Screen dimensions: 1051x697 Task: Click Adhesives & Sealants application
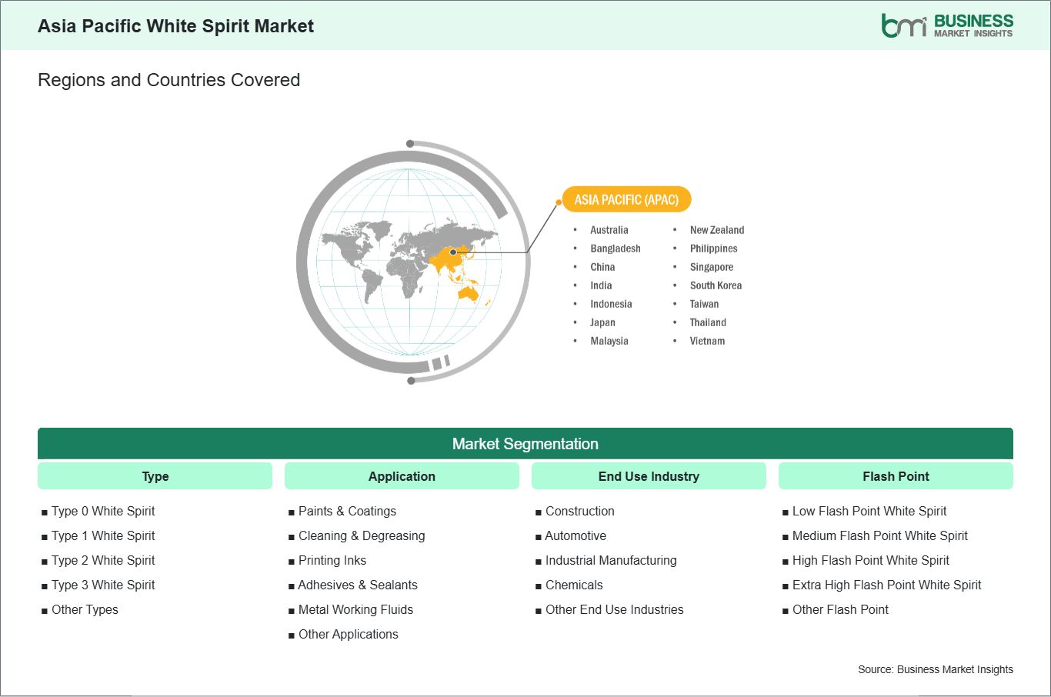point(358,585)
